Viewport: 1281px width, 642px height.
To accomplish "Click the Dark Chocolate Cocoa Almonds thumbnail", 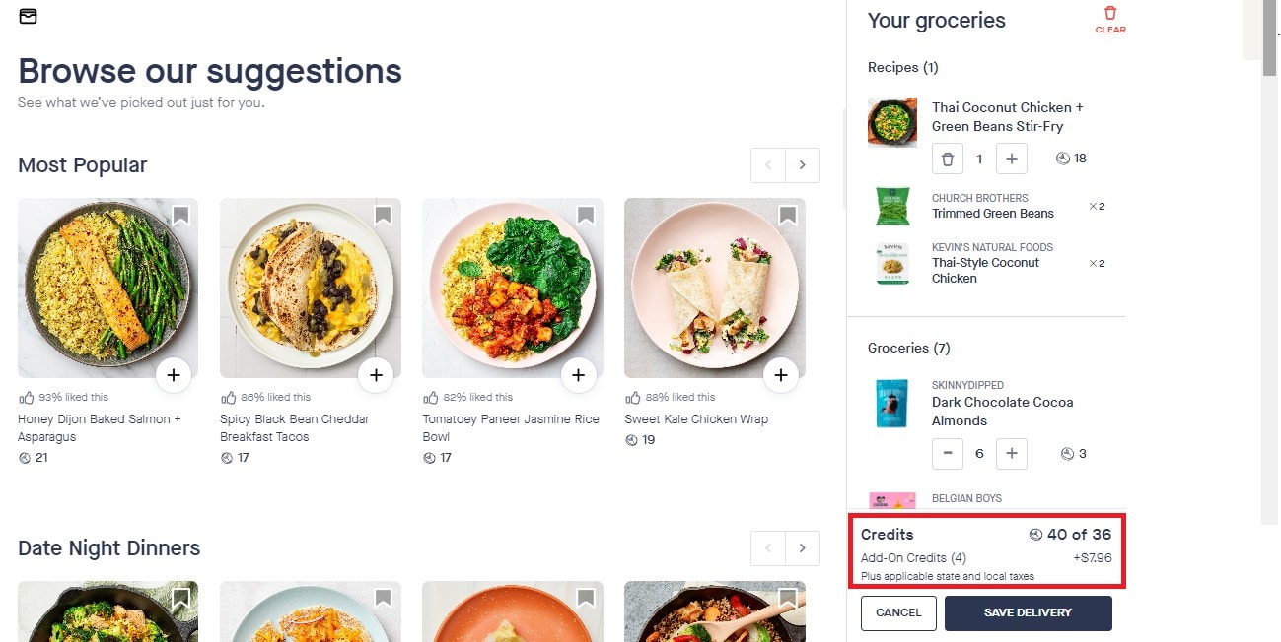I will [x=891, y=404].
